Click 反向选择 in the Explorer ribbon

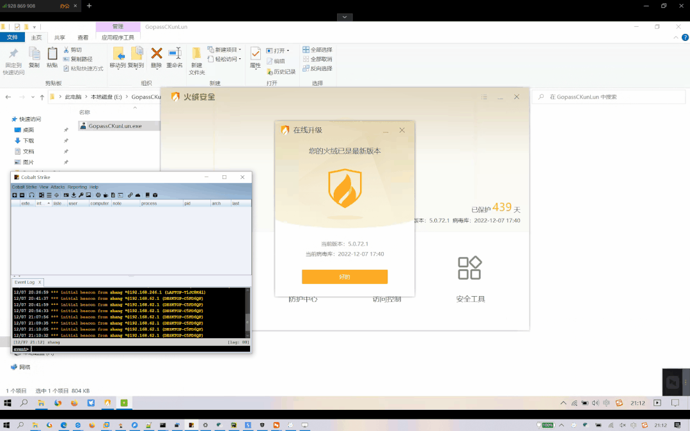[x=317, y=68]
